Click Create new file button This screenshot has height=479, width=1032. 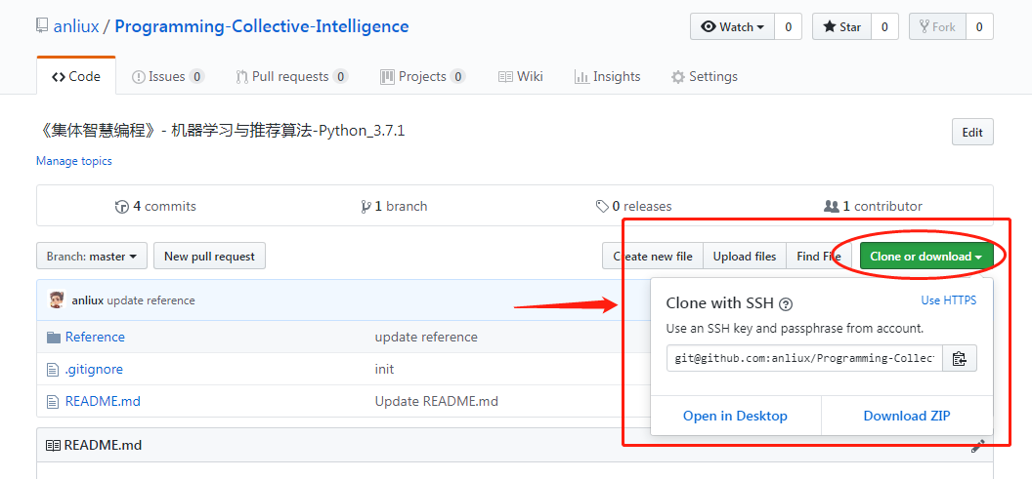coord(653,257)
